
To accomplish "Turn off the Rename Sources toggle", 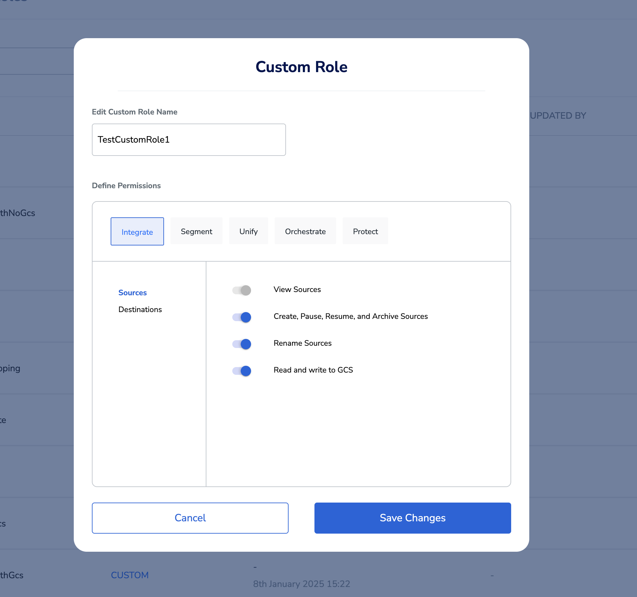I will coord(242,344).
